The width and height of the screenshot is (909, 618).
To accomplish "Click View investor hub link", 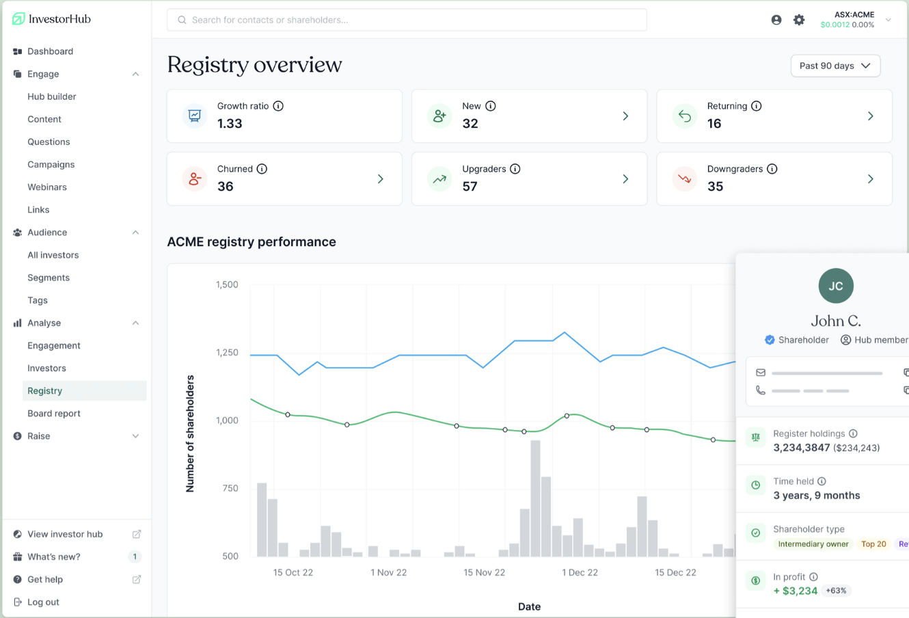I will click(x=65, y=534).
